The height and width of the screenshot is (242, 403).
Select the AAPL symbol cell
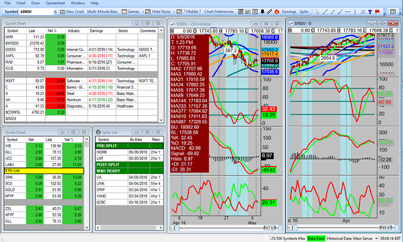(x=15, y=56)
